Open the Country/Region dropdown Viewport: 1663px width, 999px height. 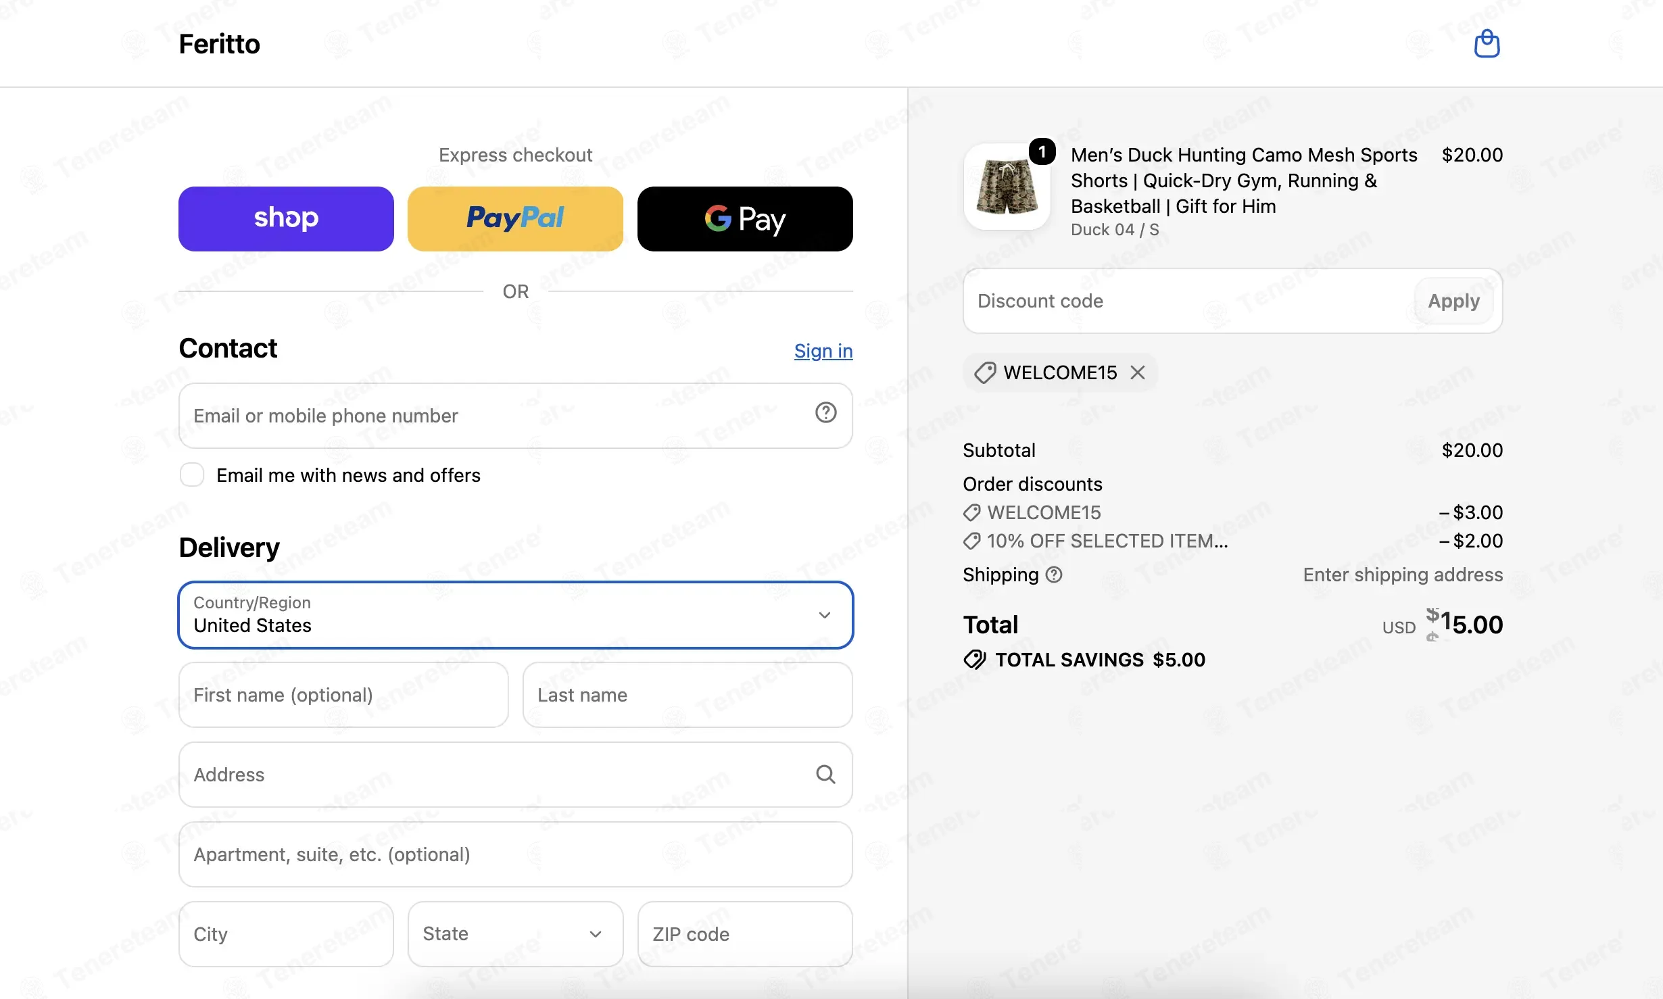click(516, 615)
